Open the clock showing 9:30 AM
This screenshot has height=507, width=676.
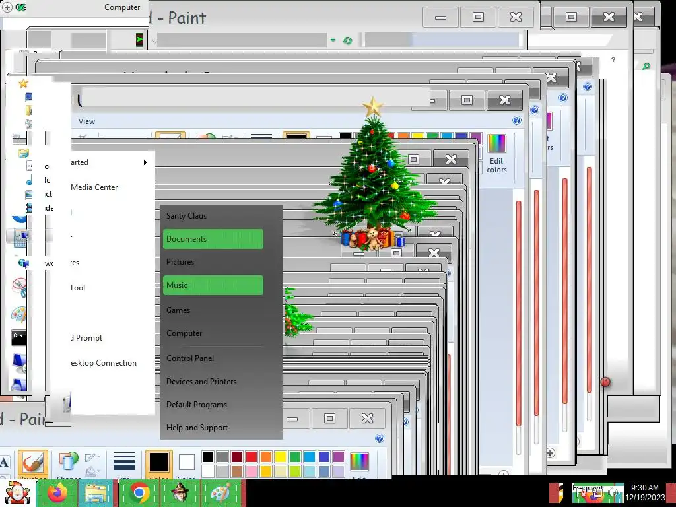[645, 492]
